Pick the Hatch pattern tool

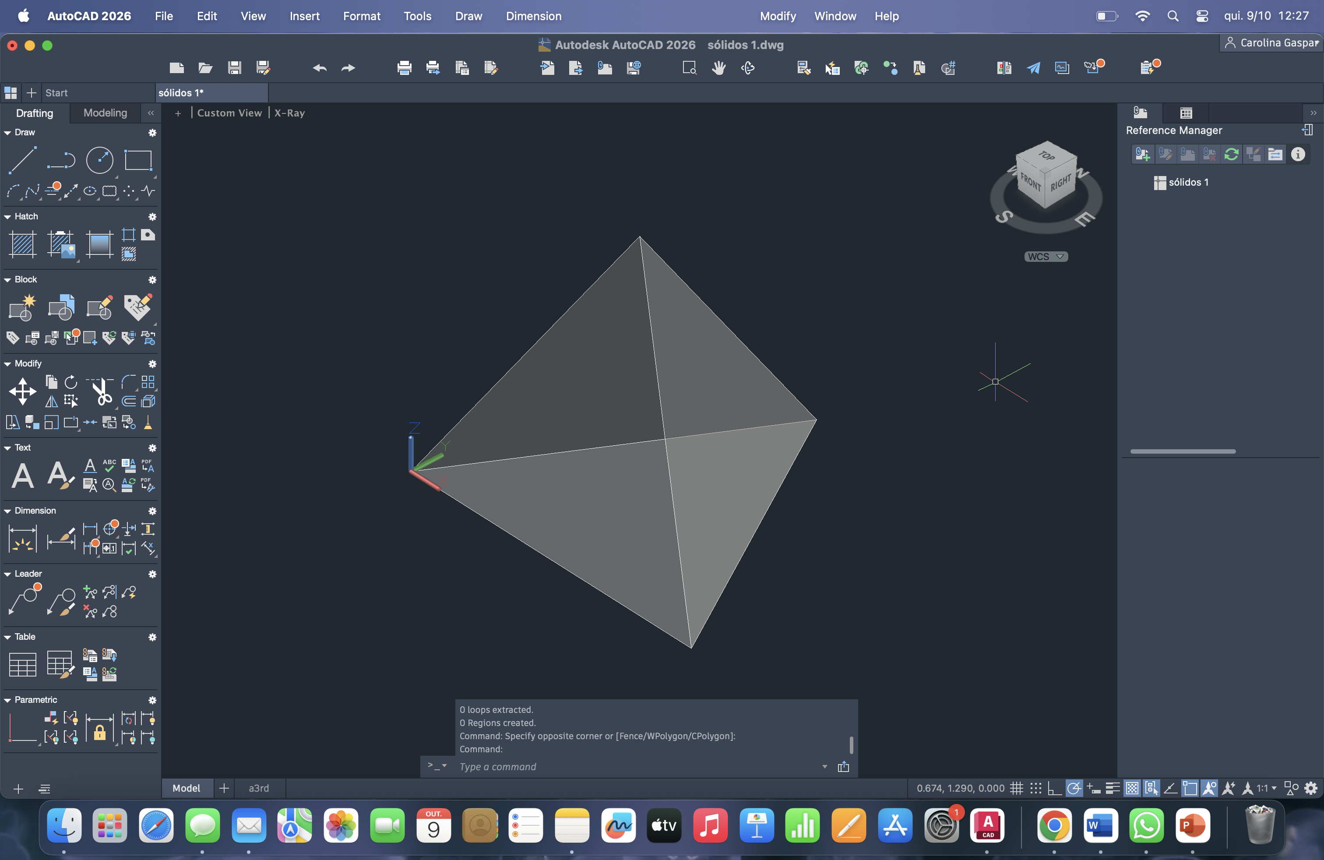click(x=22, y=243)
